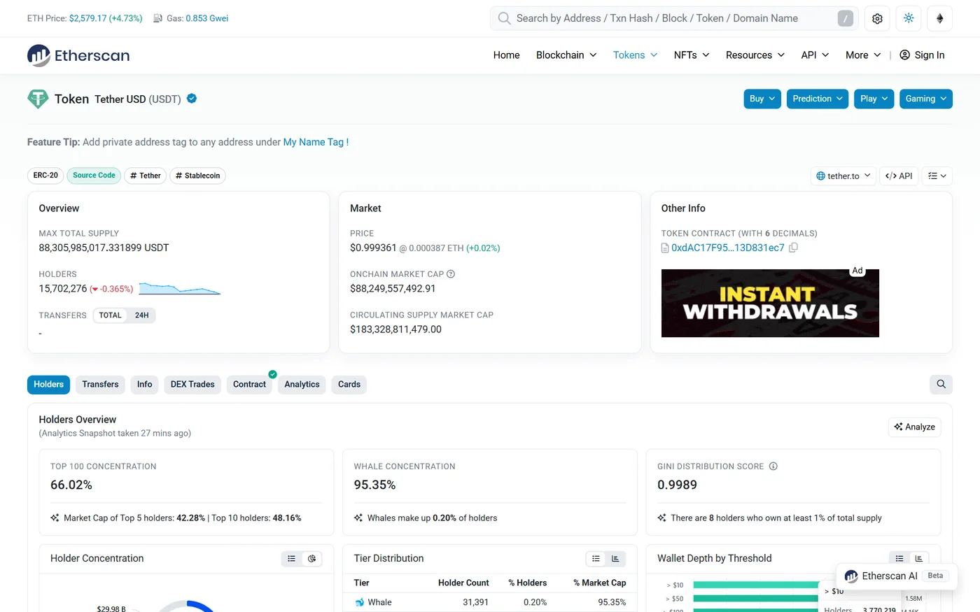Show Holder Concentration as list
Image resolution: width=980 pixels, height=612 pixels.
pos(292,559)
